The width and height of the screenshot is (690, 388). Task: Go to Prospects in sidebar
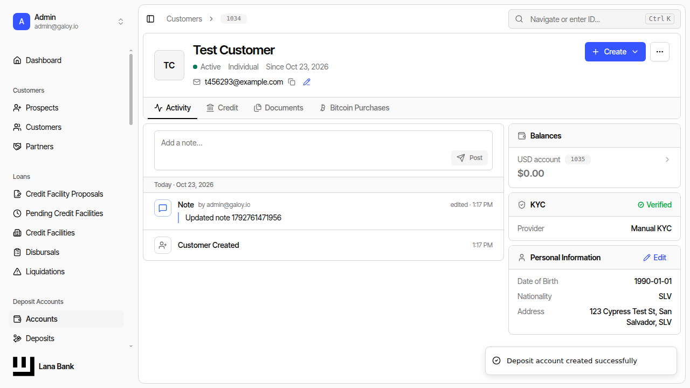(x=66, y=108)
